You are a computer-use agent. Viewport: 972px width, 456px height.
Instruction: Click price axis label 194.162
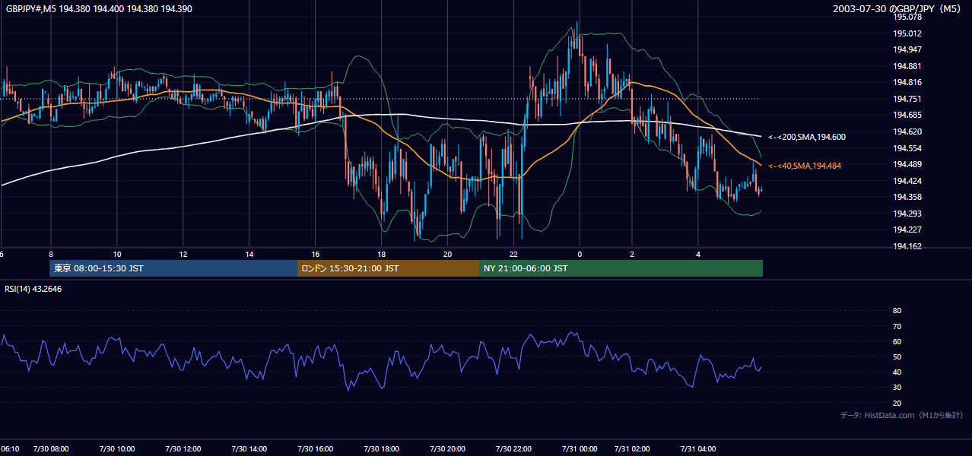coord(907,246)
